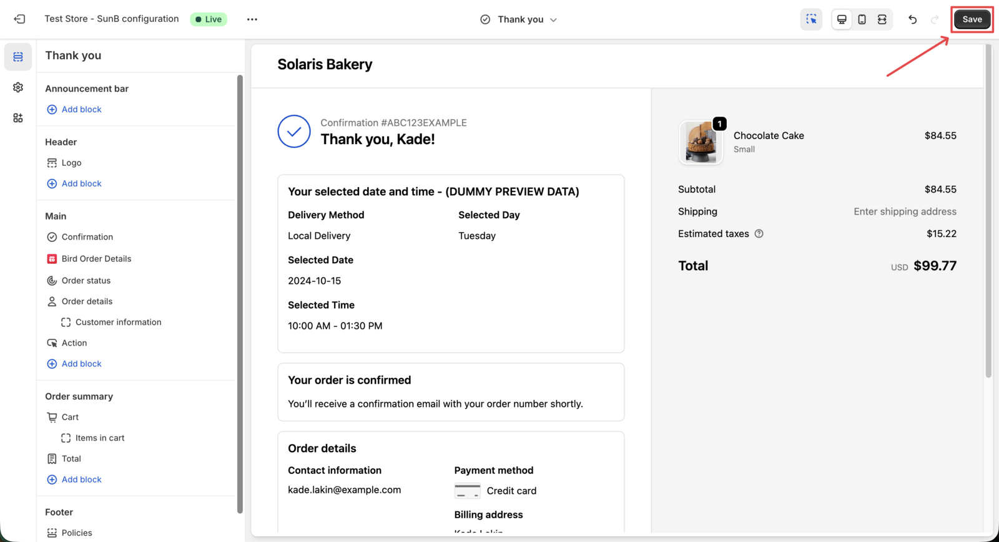Open the Sections sidebar panel

(x=18, y=57)
